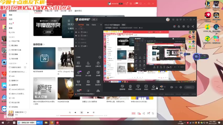Toggle visibility of 文本 1 source

point(76,36)
